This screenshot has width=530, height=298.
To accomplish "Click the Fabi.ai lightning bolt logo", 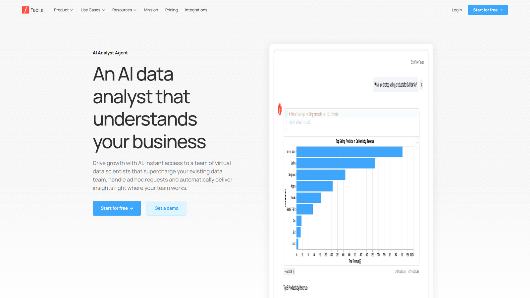I will [26, 10].
